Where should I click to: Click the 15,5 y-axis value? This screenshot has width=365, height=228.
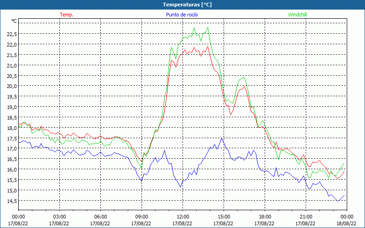(12, 180)
